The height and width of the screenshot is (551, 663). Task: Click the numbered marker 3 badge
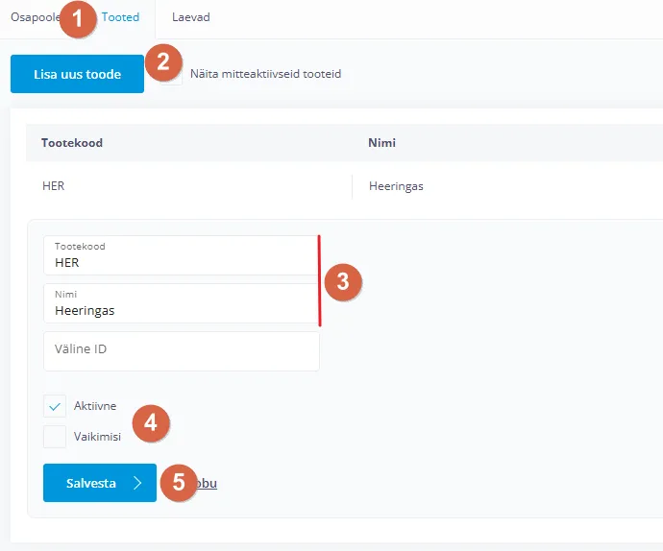(x=343, y=281)
